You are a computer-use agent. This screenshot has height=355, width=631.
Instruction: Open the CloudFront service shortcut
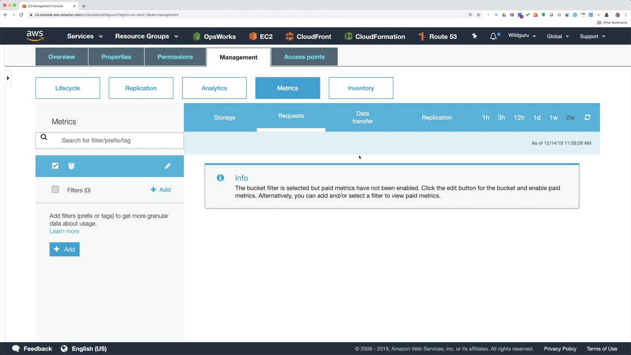pyautogui.click(x=308, y=36)
